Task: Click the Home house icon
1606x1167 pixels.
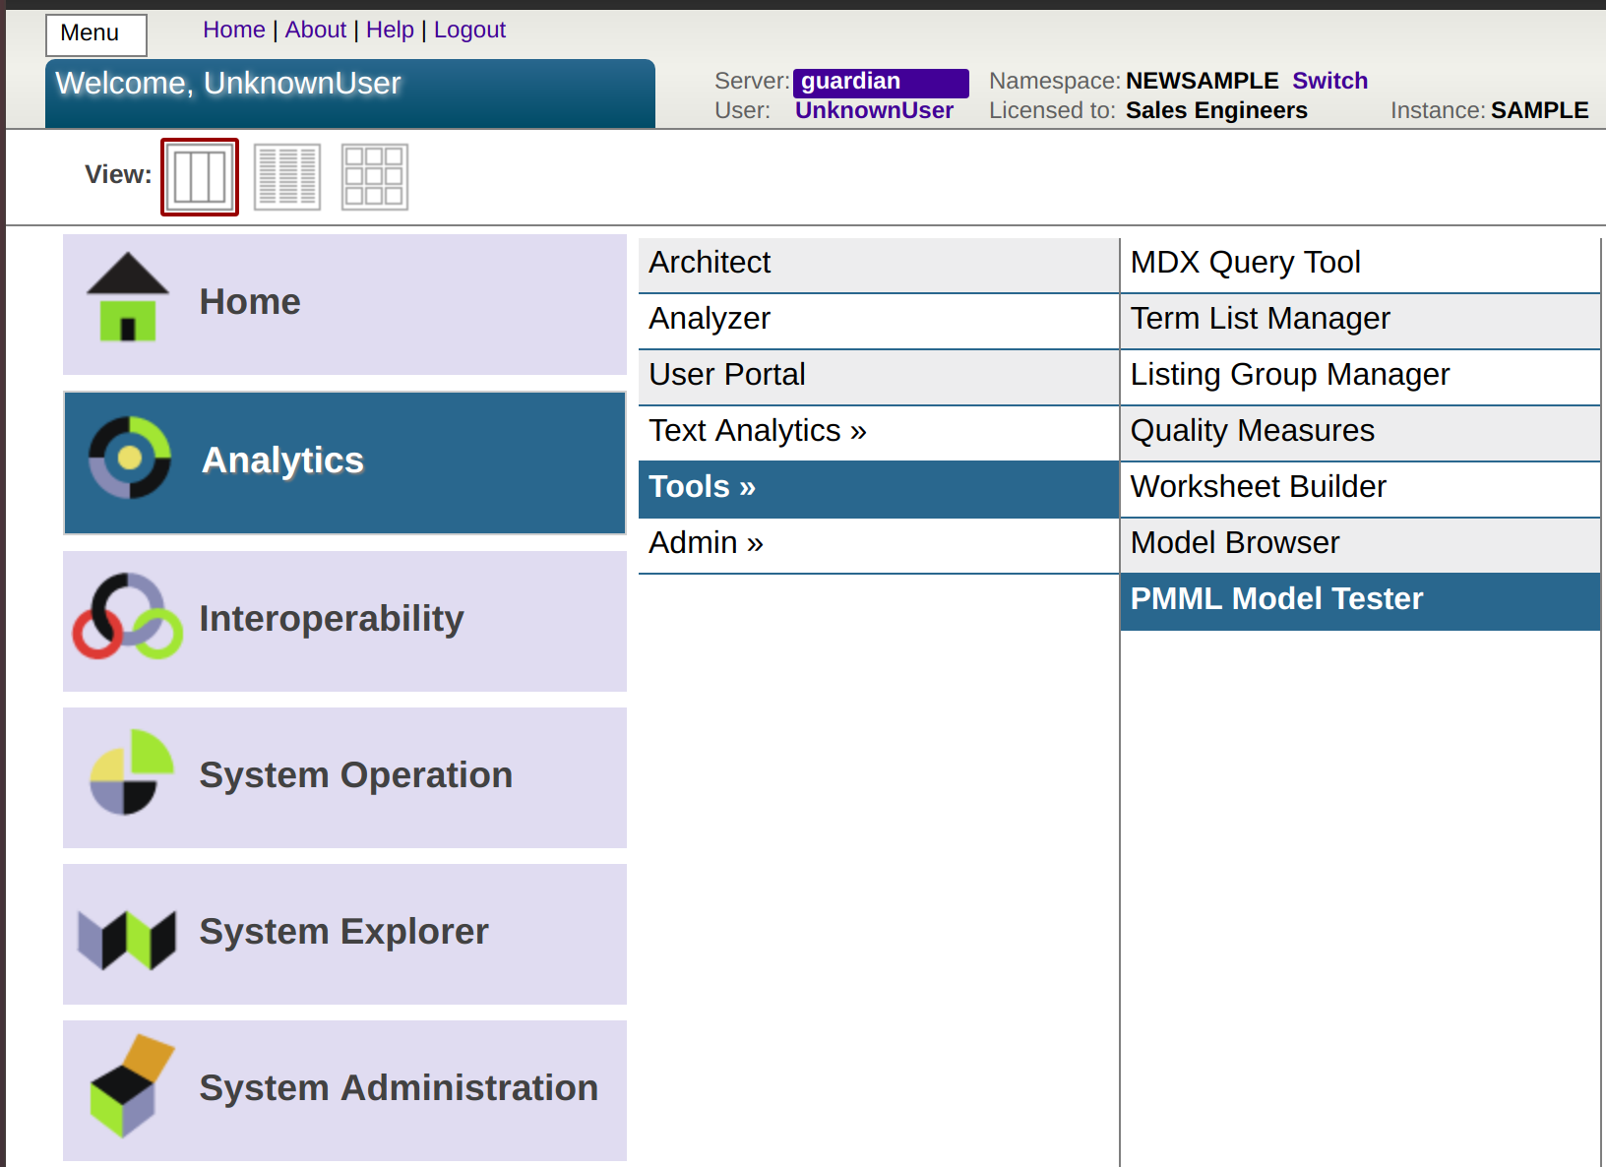Action: point(127,298)
